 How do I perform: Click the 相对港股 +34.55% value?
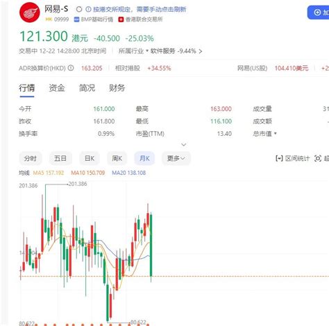(x=159, y=68)
